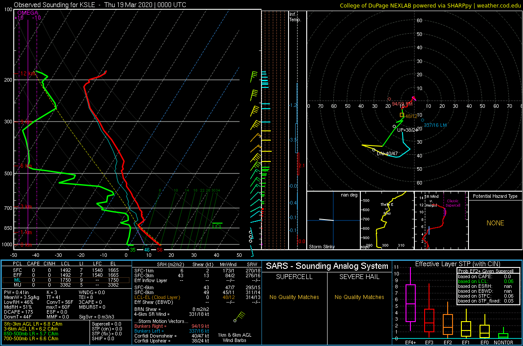Click the orange mean wind square on hodograph
The image size is (523, 346).
[402, 115]
